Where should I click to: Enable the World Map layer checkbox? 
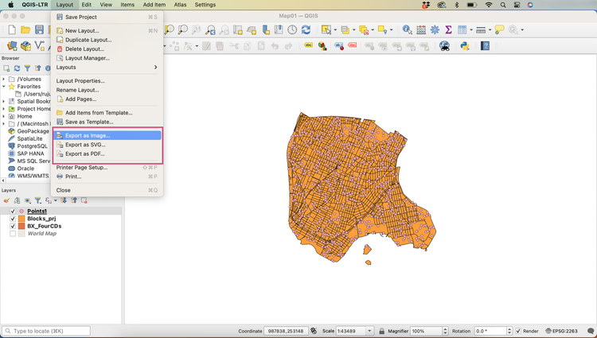point(13,234)
